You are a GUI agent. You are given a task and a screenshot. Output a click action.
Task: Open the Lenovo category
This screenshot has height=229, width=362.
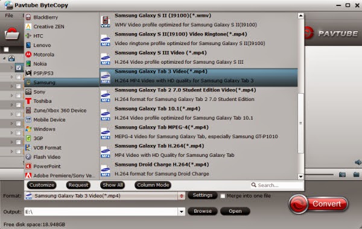62,45
